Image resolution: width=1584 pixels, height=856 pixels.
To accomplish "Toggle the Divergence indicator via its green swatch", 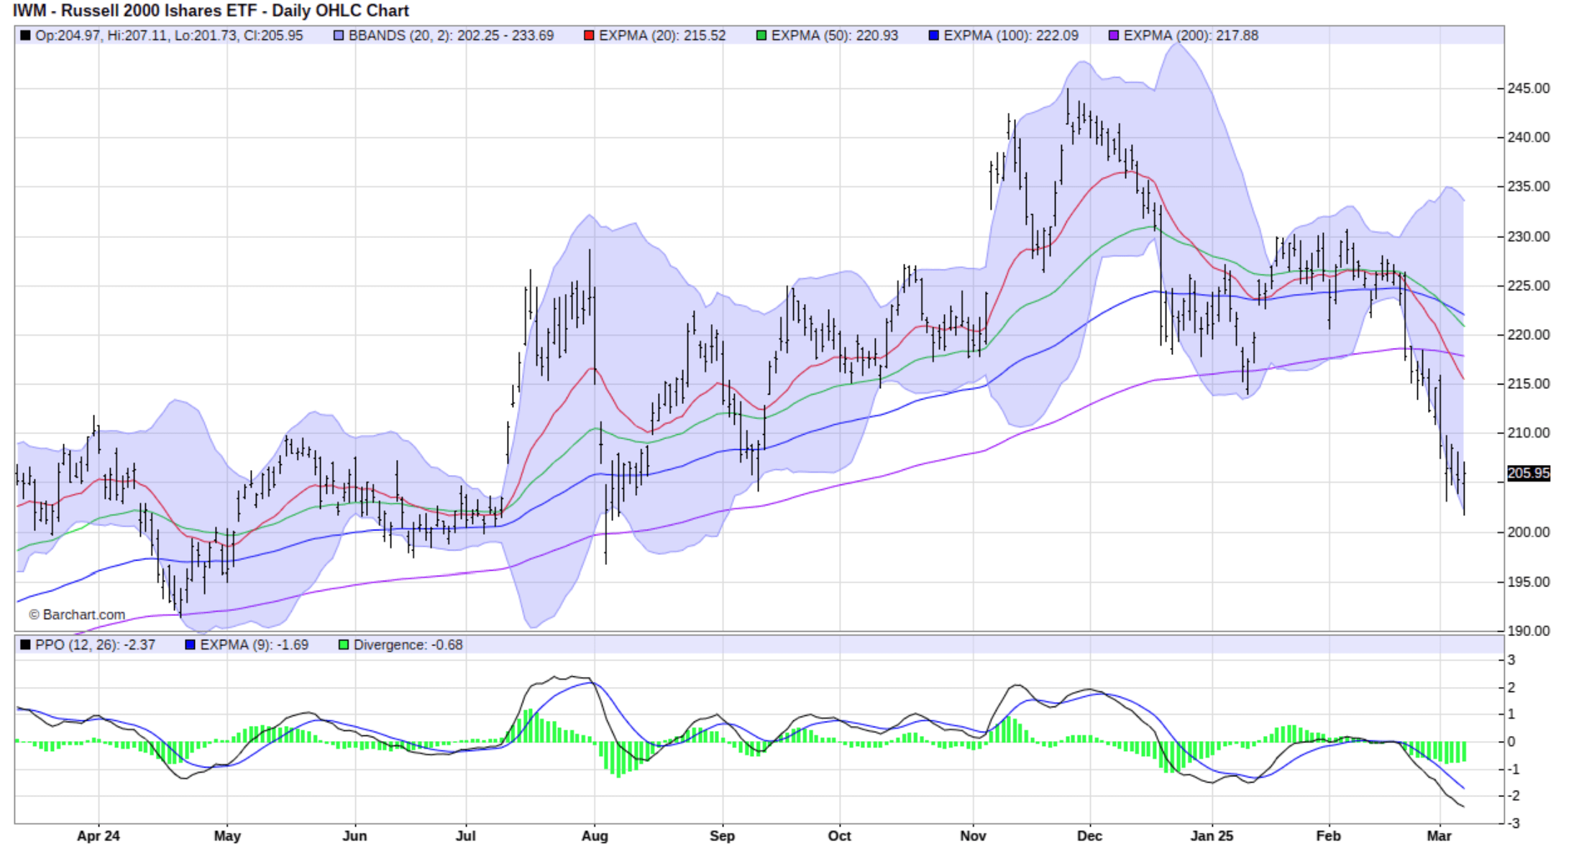I will (x=343, y=645).
